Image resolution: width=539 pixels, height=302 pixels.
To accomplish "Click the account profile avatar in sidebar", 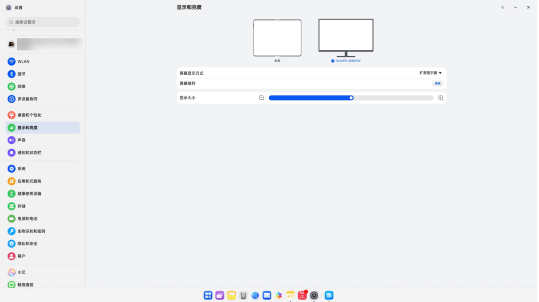I will click(12, 44).
